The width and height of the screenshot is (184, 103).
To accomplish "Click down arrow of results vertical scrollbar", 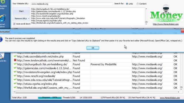I will tap(181, 89).
